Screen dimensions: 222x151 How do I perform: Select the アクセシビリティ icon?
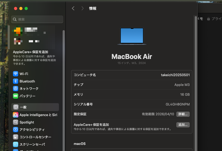tap(16, 130)
